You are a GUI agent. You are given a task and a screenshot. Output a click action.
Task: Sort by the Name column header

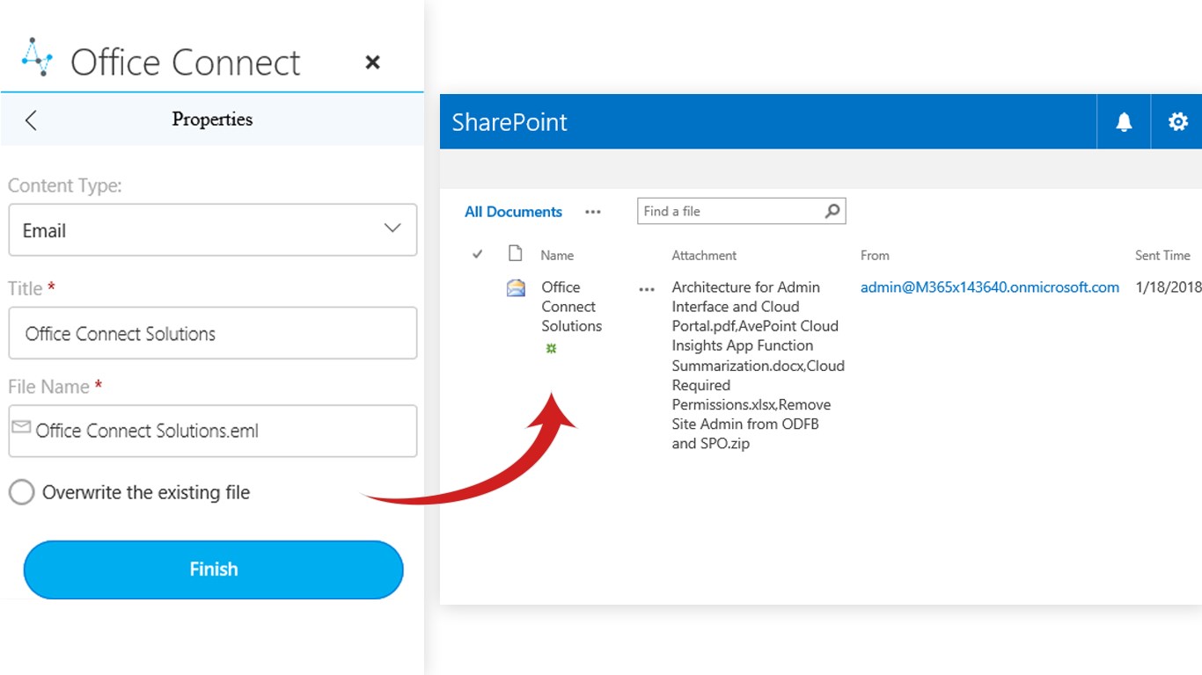557,256
